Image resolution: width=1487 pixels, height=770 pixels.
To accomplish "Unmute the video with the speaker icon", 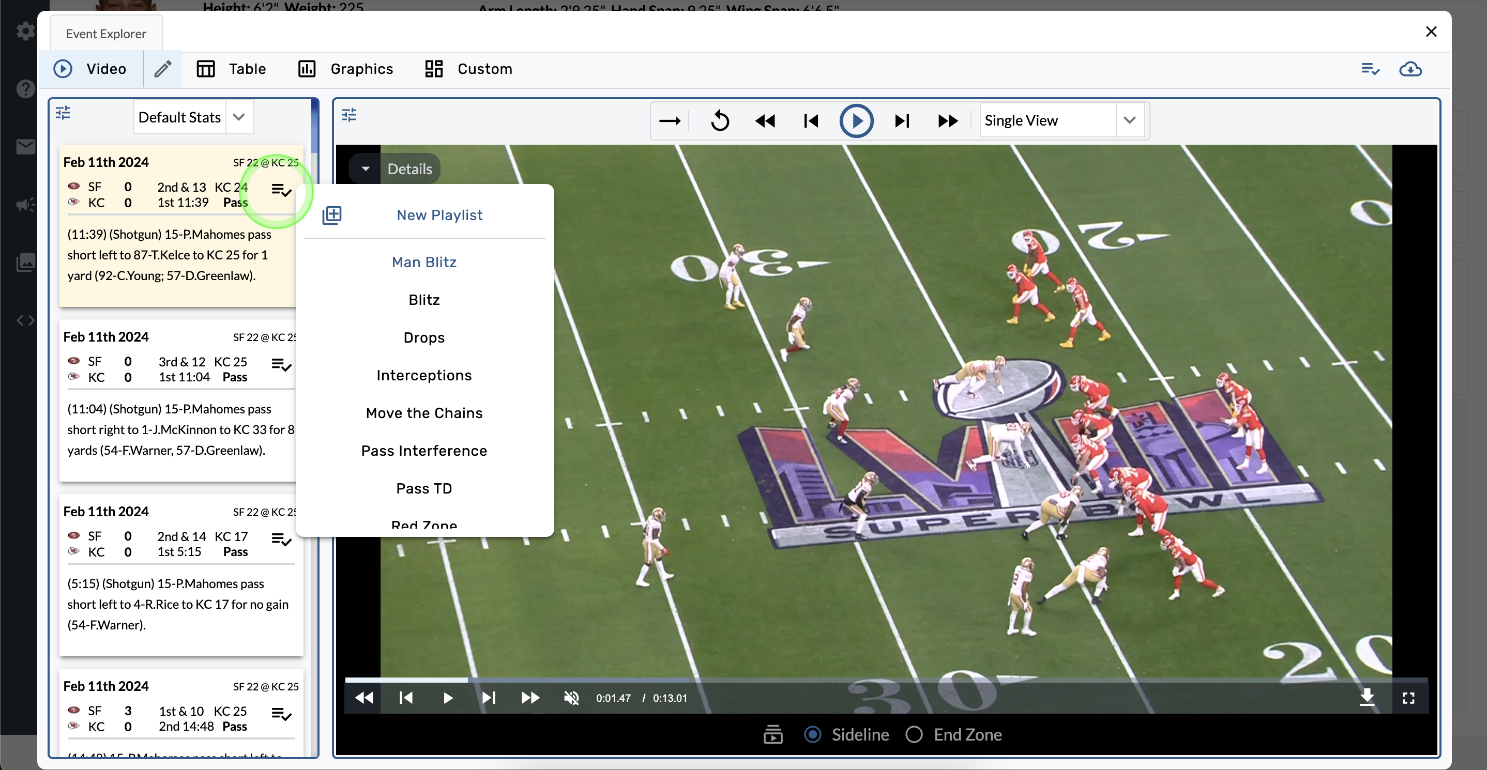I will 571,698.
